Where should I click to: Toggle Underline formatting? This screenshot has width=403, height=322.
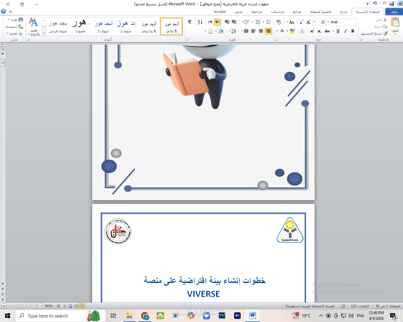338,31
